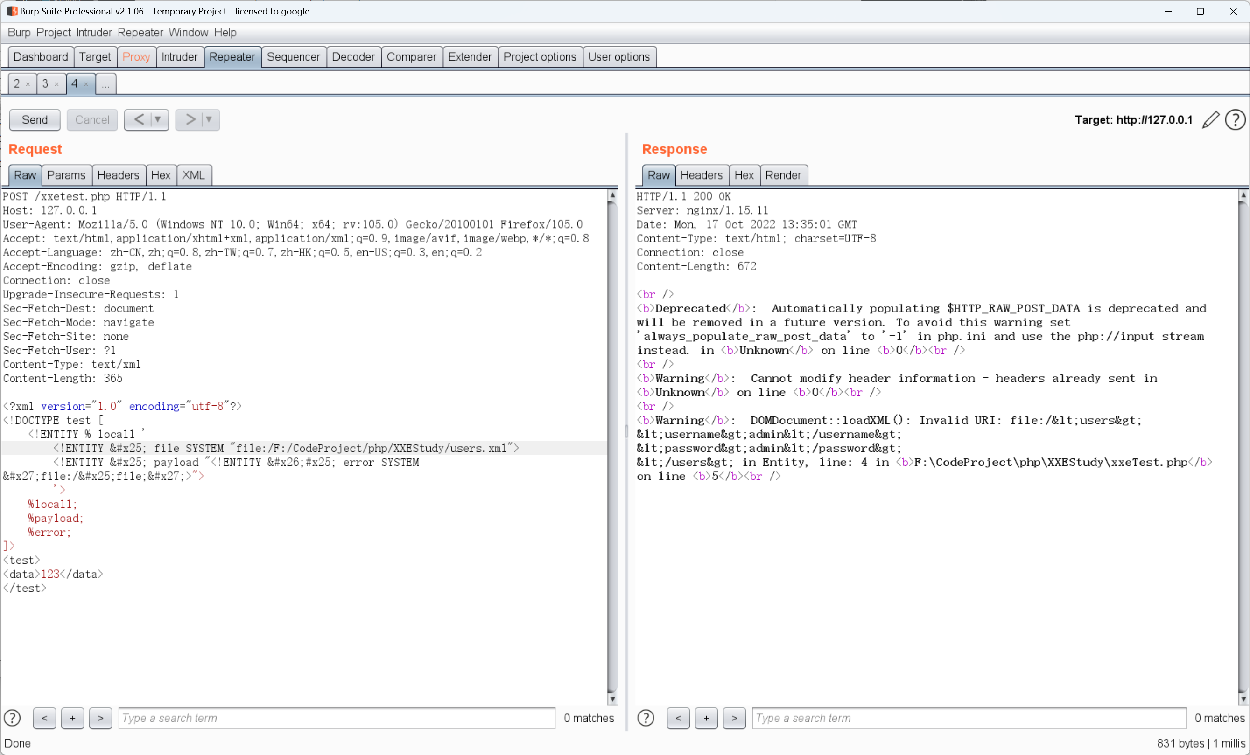Close Repeater tab 3
This screenshot has height=755, width=1250.
pyautogui.click(x=56, y=84)
